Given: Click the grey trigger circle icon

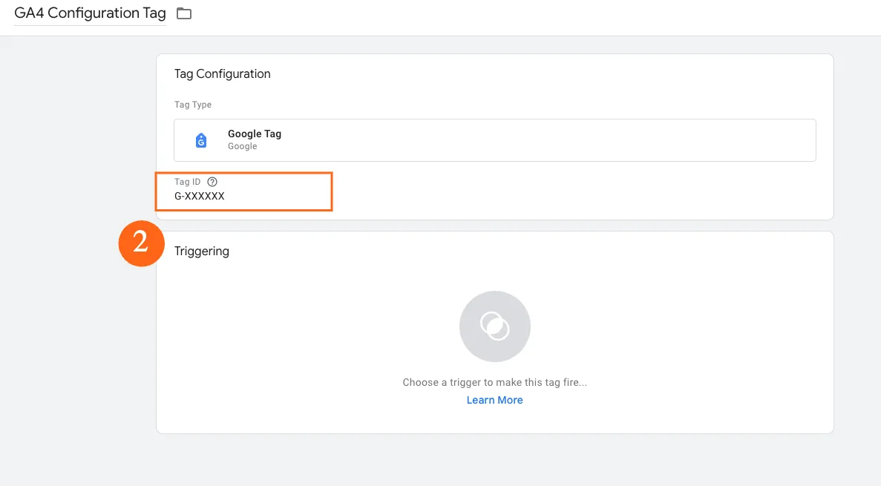Looking at the screenshot, I should click(494, 326).
